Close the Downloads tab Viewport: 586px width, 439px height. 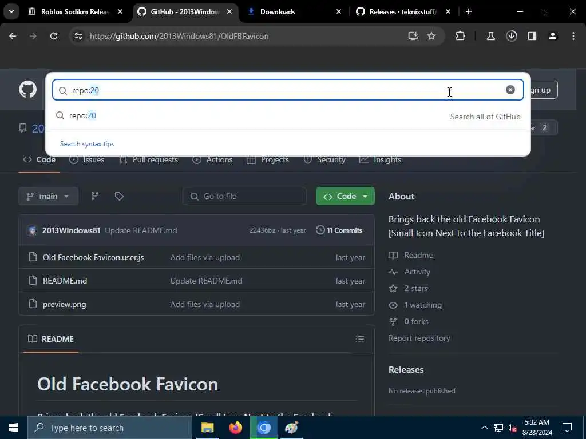point(339,11)
